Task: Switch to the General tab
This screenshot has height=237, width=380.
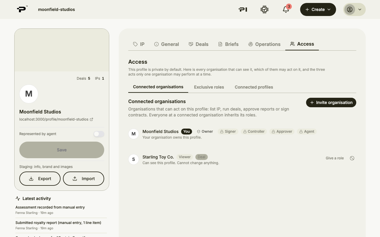Action: coord(167,44)
